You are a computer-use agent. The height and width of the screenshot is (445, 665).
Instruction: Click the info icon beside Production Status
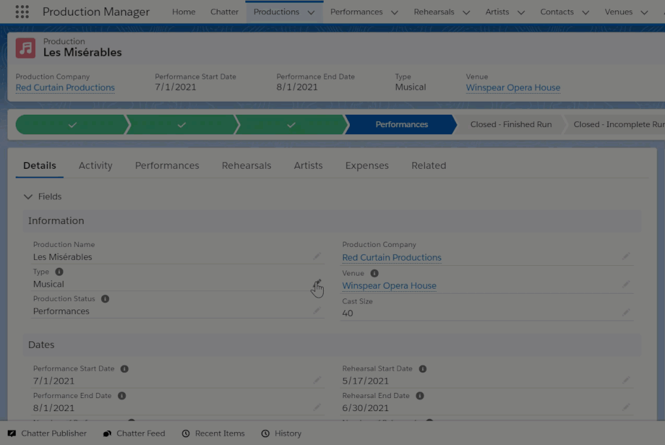tap(105, 299)
